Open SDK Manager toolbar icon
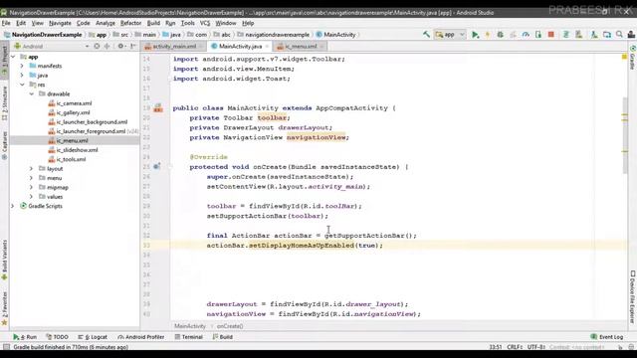Image resolution: width=637 pixels, height=358 pixels. (594, 35)
